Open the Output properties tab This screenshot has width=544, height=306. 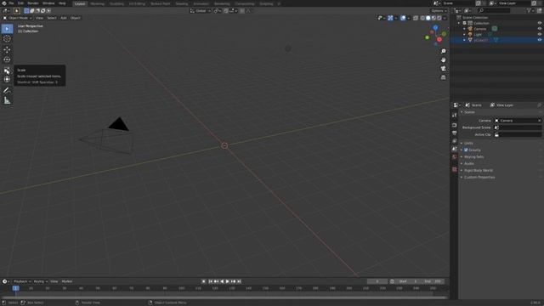coord(455,133)
